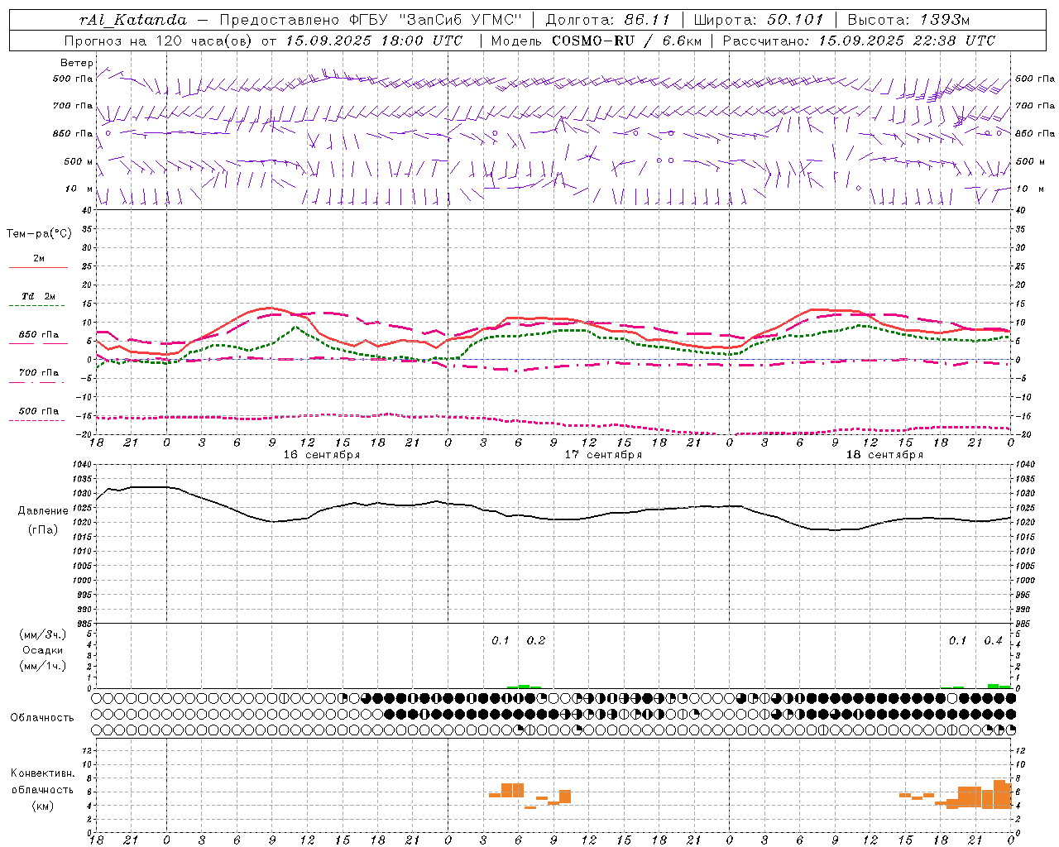Click the Рассчитано: 15.09.2025 22:38 UTC text
The width and height of the screenshot is (1059, 847).
[859, 40]
